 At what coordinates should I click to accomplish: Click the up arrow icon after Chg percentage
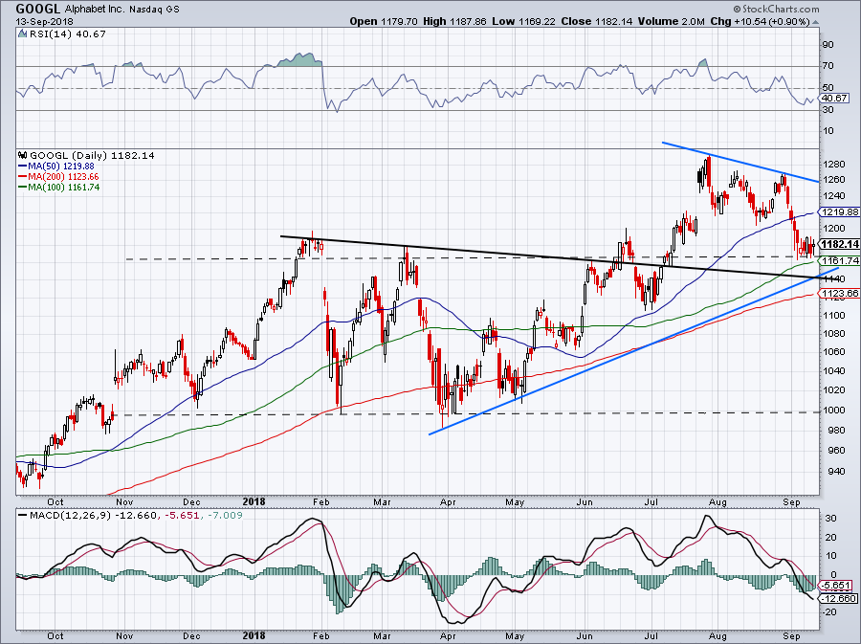click(x=816, y=22)
